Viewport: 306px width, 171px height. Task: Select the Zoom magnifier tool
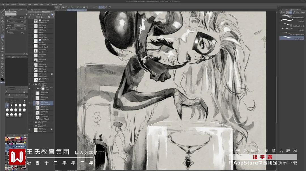click(3, 12)
